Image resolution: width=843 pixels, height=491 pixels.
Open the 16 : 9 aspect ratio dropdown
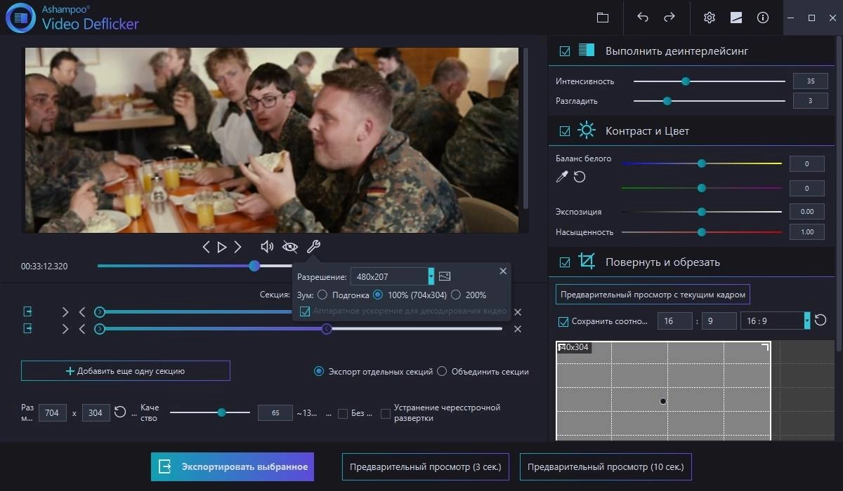806,321
